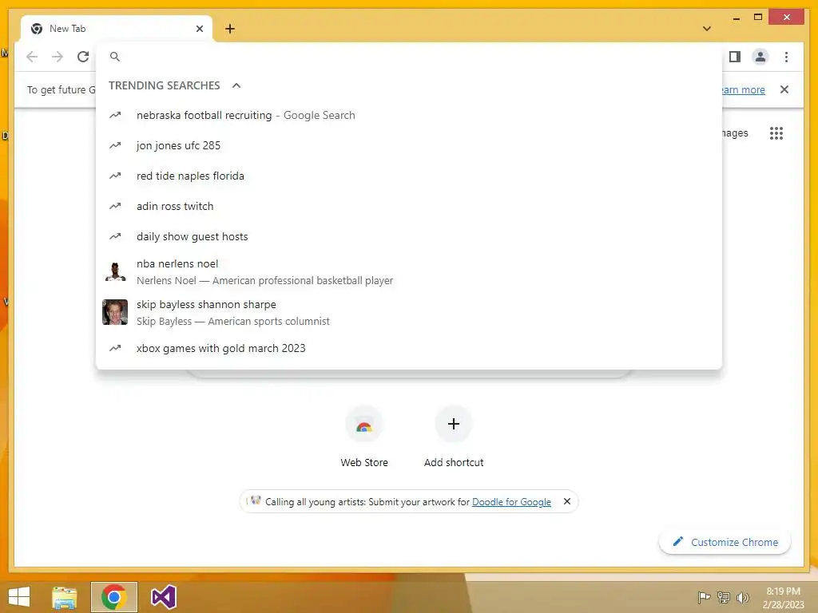Viewport: 818px width, 613px height.
Task: Close the New Tab tab
Action: coord(199,29)
